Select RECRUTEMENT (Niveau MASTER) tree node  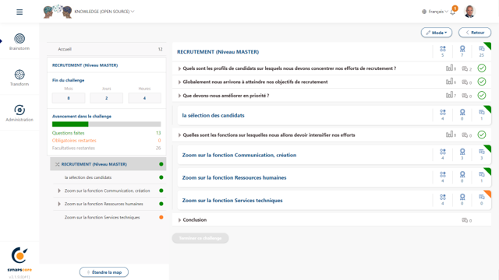[108, 164]
